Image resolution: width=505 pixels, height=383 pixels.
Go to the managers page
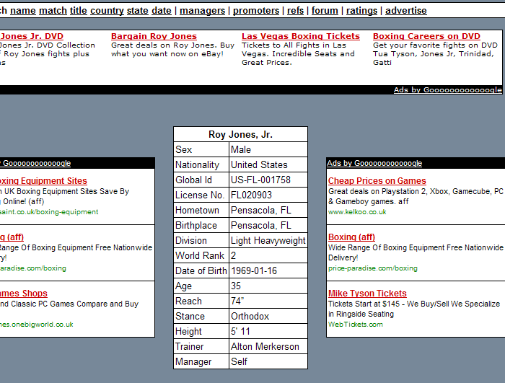[x=202, y=11]
